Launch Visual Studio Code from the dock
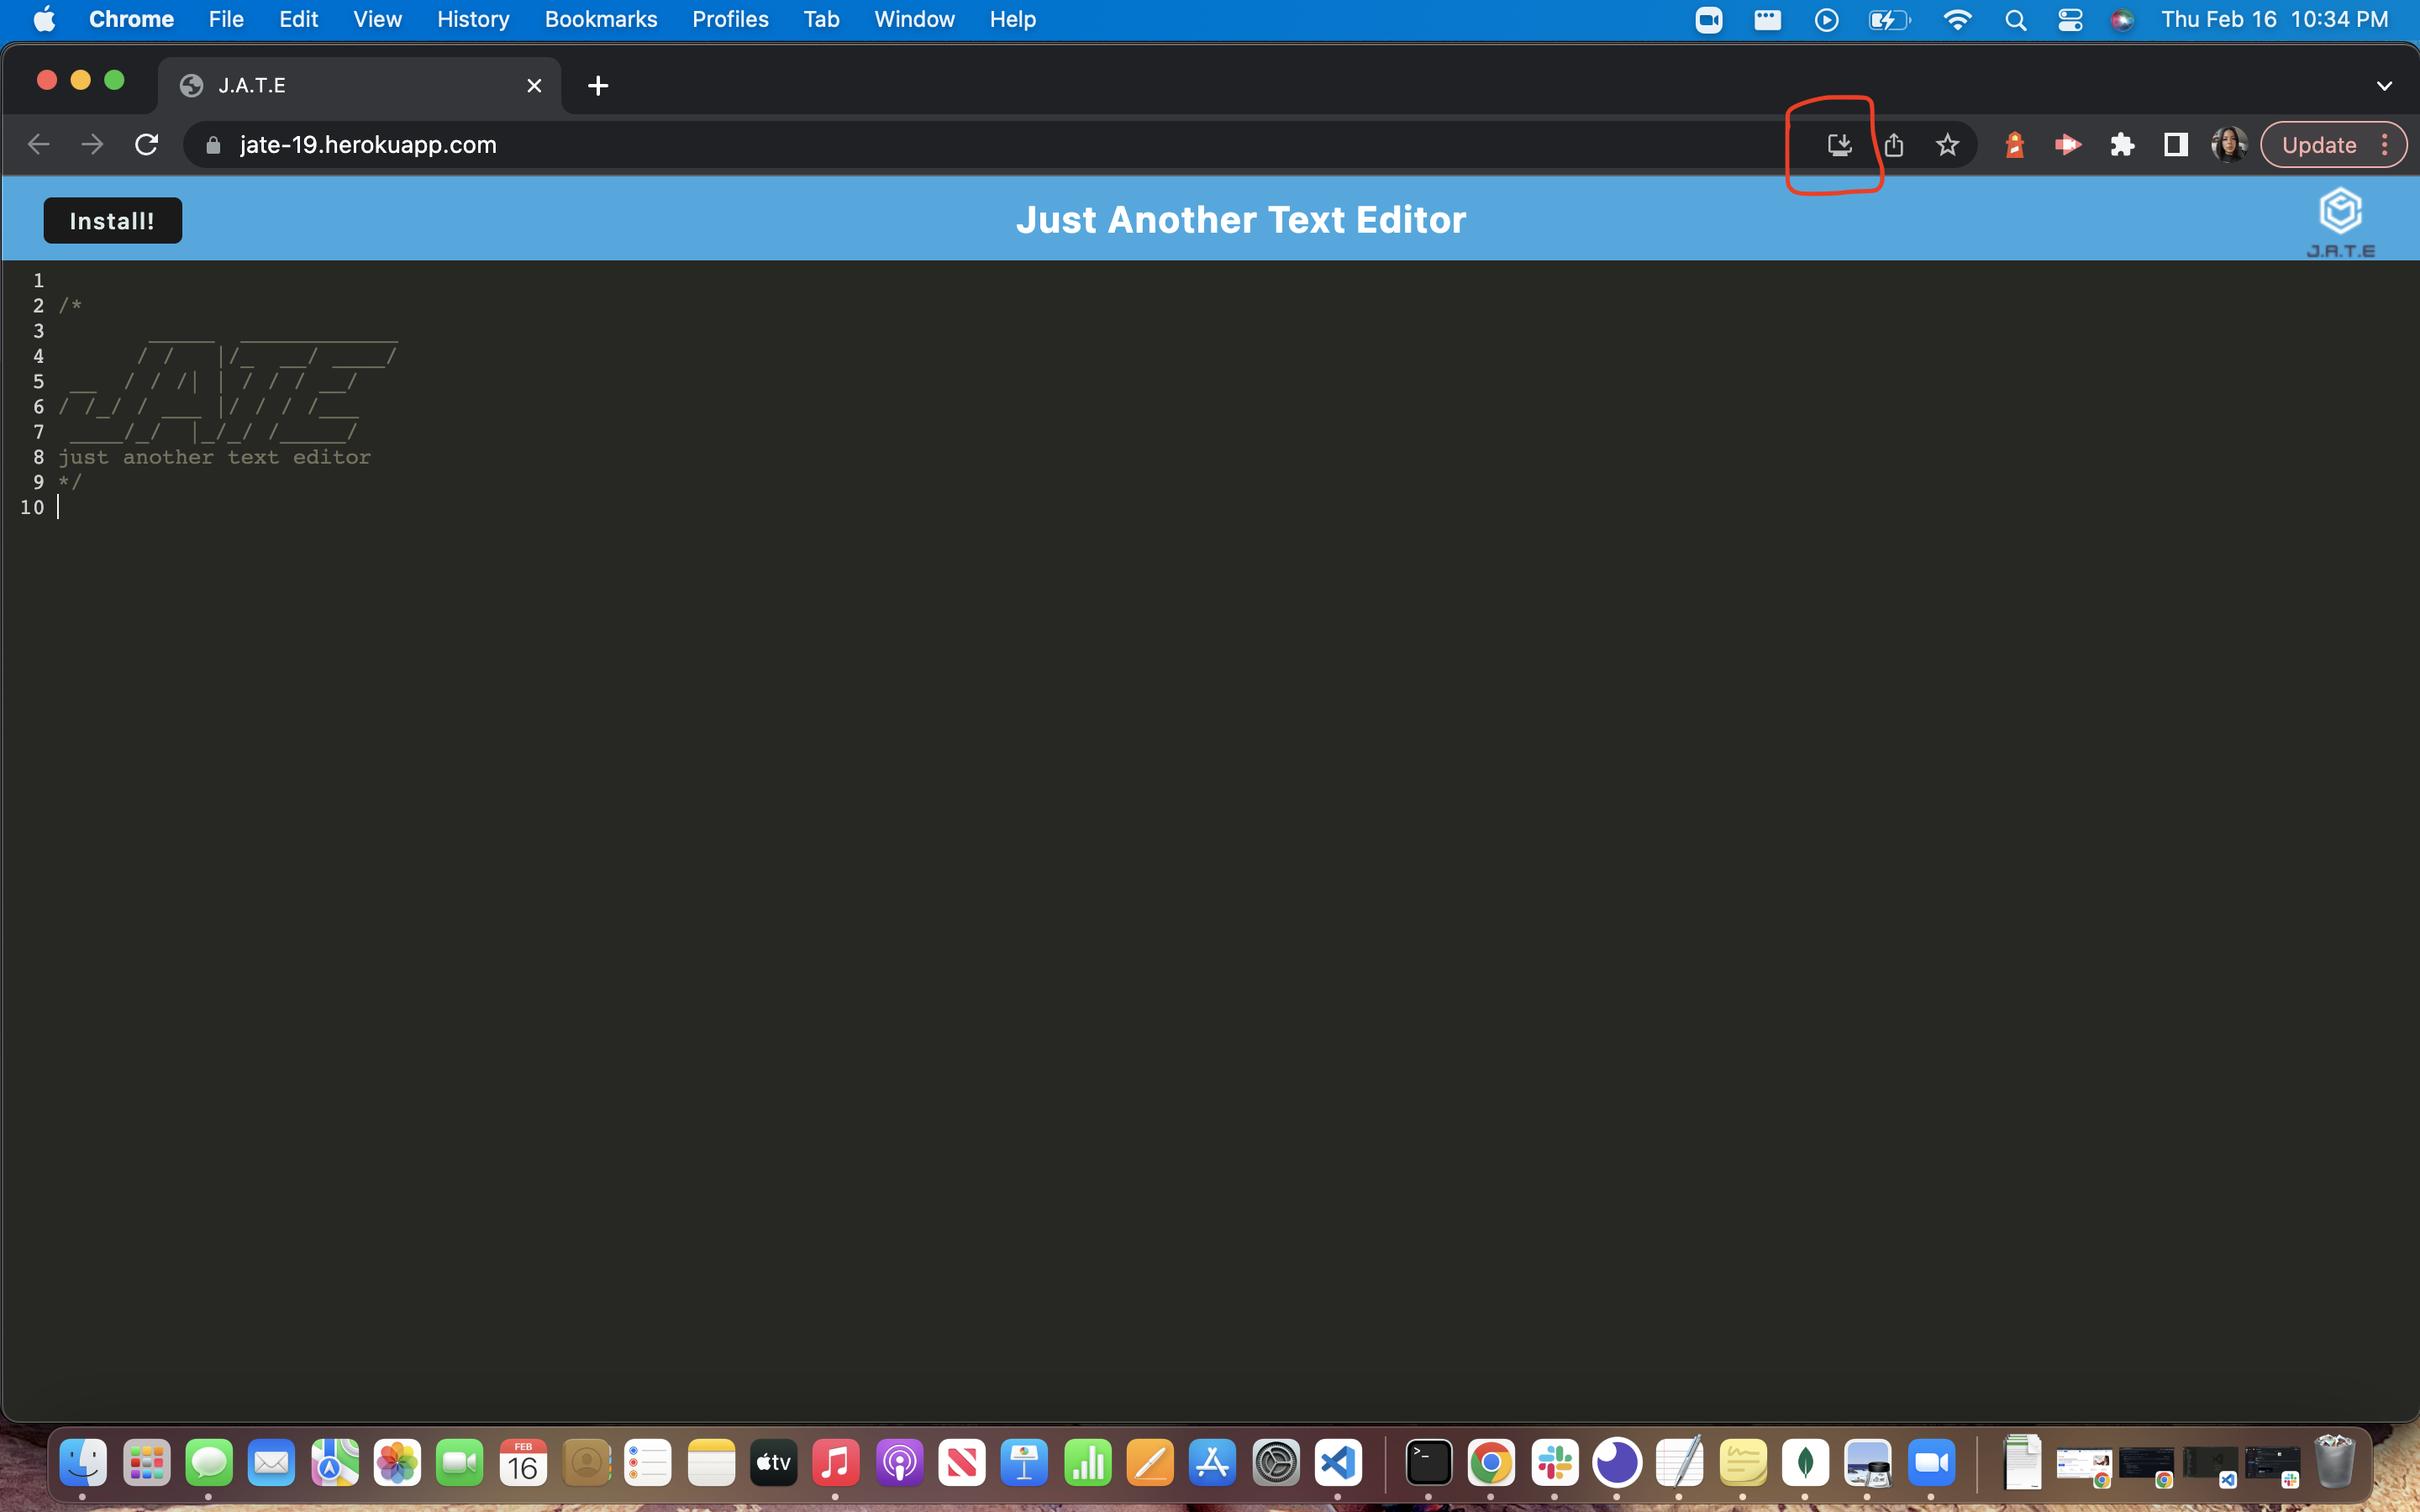The image size is (2420, 1512). 1338,1462
